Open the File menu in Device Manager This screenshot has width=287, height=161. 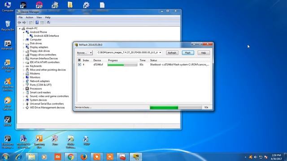(x=21, y=17)
